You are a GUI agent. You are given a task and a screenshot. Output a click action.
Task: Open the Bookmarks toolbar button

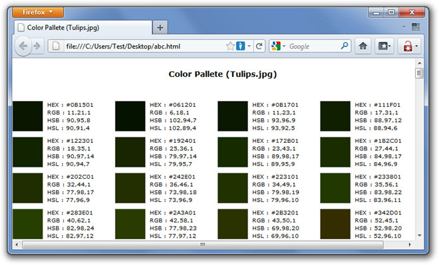(x=384, y=46)
